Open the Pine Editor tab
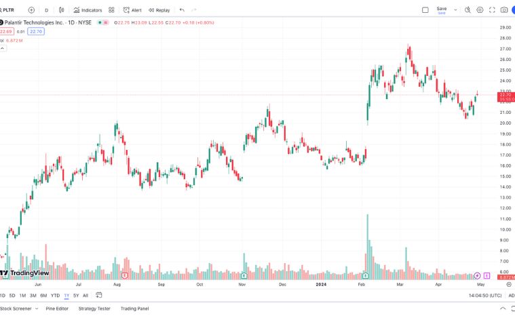Image resolution: width=515 pixels, height=318 pixels. [57, 309]
